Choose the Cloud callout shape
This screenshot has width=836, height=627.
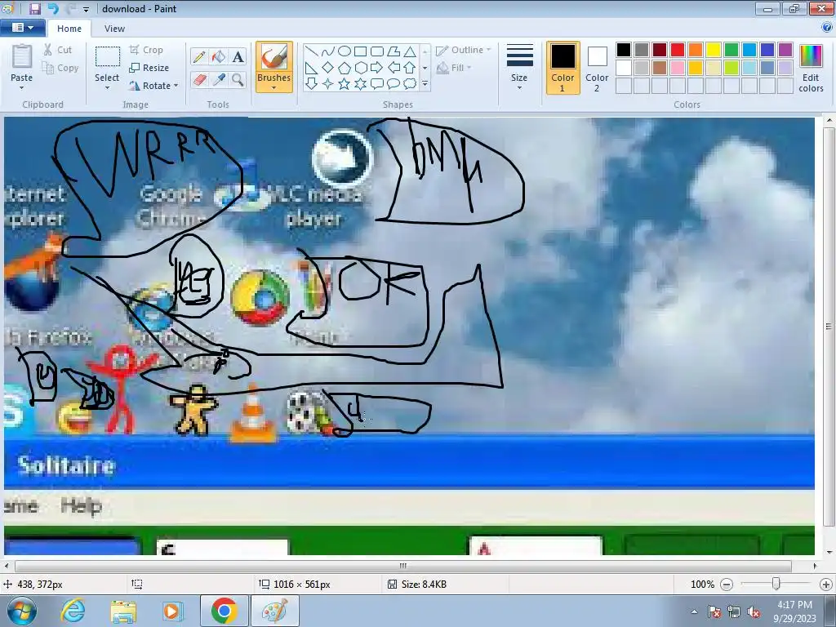pyautogui.click(x=410, y=84)
